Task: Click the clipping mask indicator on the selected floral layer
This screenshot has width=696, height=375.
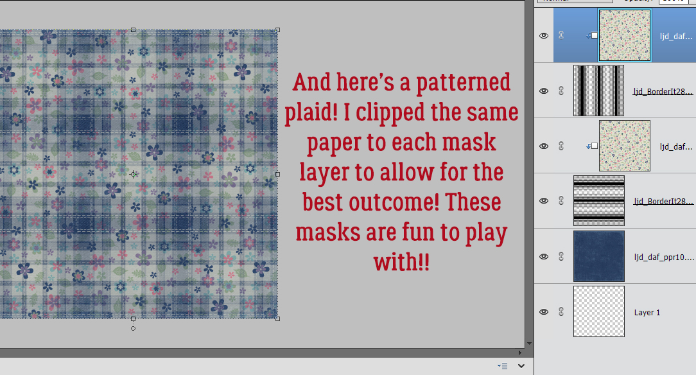Action: tap(592, 35)
